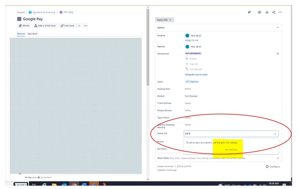
Task: Click the Payments & Financing project icon
Action: coord(30,12)
